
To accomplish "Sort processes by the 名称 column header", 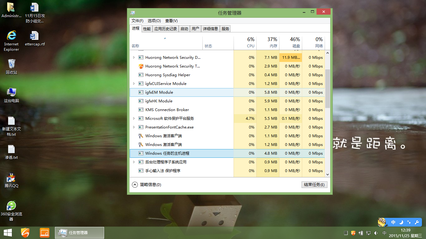I will [x=166, y=43].
